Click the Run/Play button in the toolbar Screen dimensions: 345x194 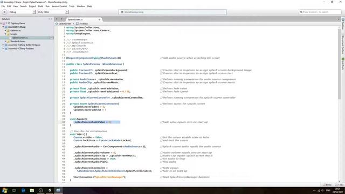pyautogui.click(x=4, y=12)
